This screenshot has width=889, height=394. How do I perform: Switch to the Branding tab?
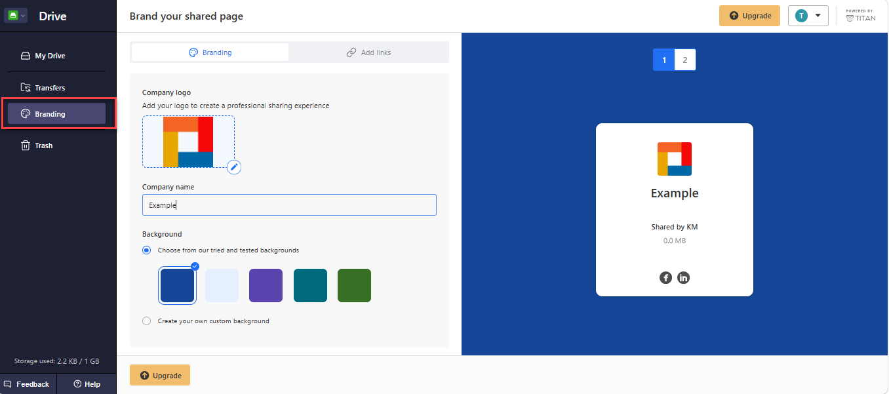point(210,52)
